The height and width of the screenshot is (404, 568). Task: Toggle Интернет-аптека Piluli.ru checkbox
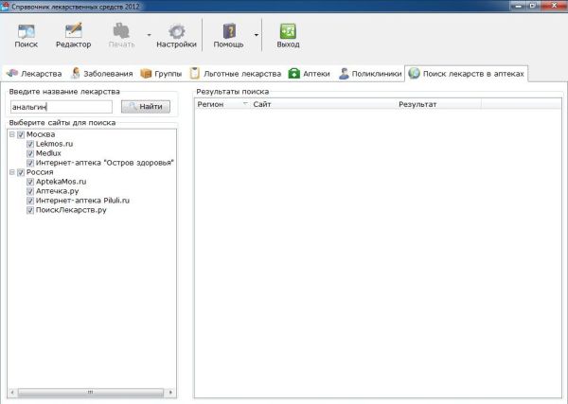pos(30,201)
